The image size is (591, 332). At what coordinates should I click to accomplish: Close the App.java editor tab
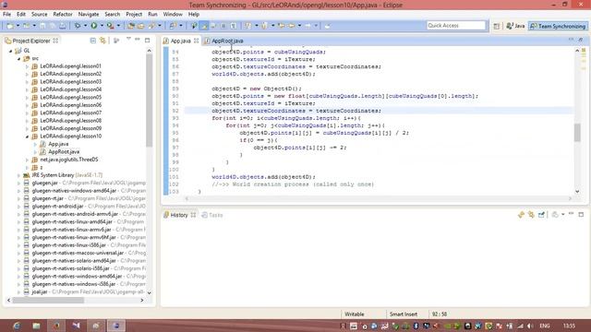(196, 41)
